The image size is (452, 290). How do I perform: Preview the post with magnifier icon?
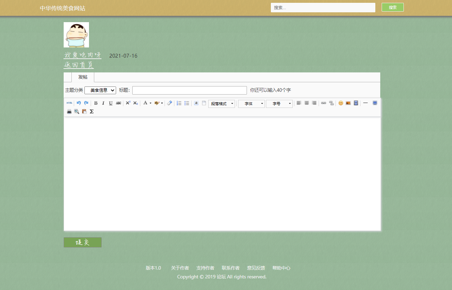pos(77,111)
